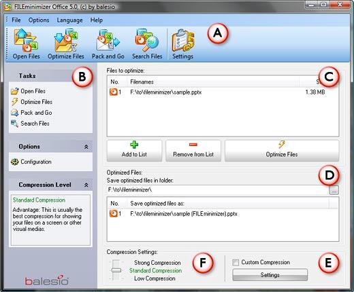
Task: Click the toolbar drag handle beside Open Files
Action: 7,44
